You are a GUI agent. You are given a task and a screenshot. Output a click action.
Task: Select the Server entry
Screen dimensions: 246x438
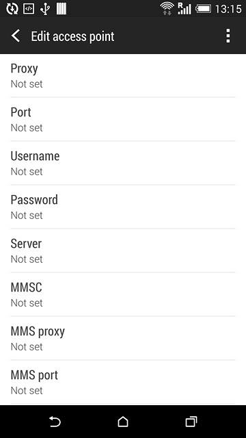(123, 250)
